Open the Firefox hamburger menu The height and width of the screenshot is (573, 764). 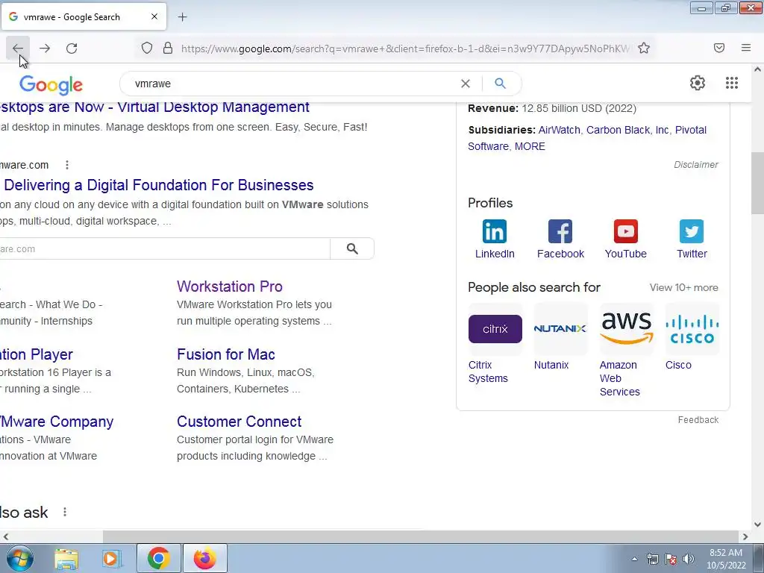(x=746, y=48)
